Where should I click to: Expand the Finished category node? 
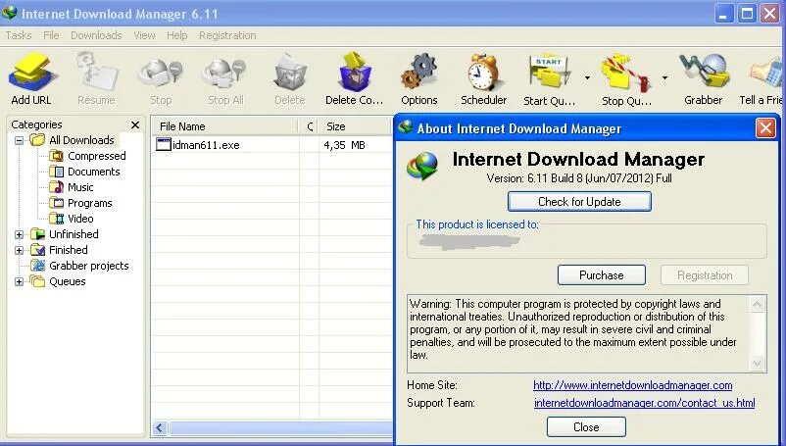click(x=19, y=250)
